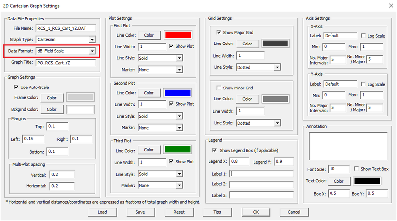Screen dimensions: 397x221
Task: Click the Graph Title text field
Action: point(66,63)
